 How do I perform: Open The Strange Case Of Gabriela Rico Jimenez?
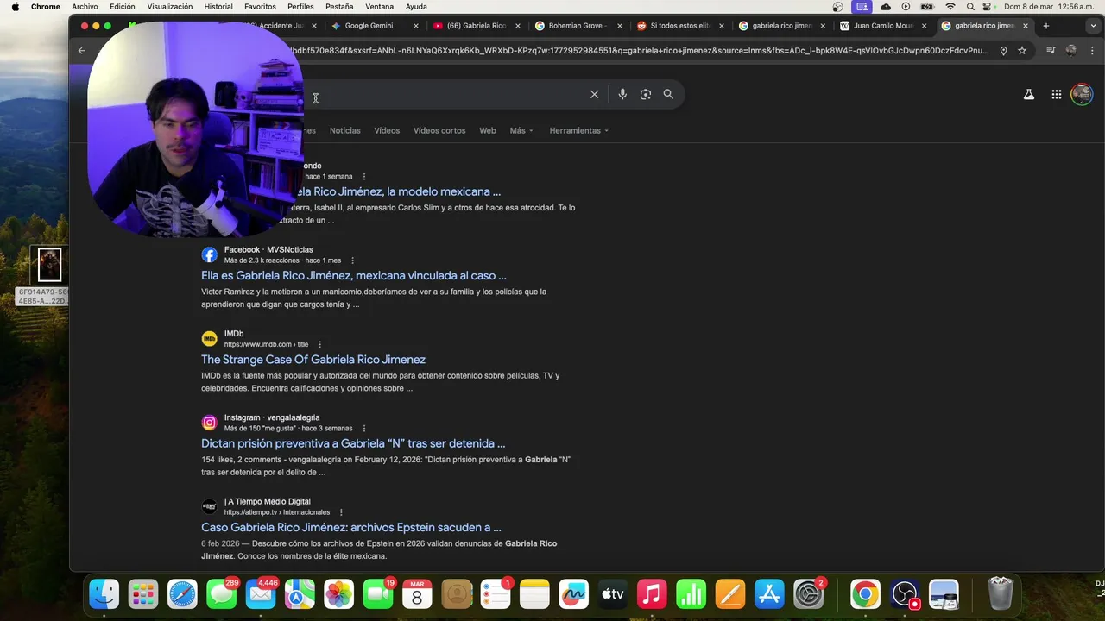313,360
